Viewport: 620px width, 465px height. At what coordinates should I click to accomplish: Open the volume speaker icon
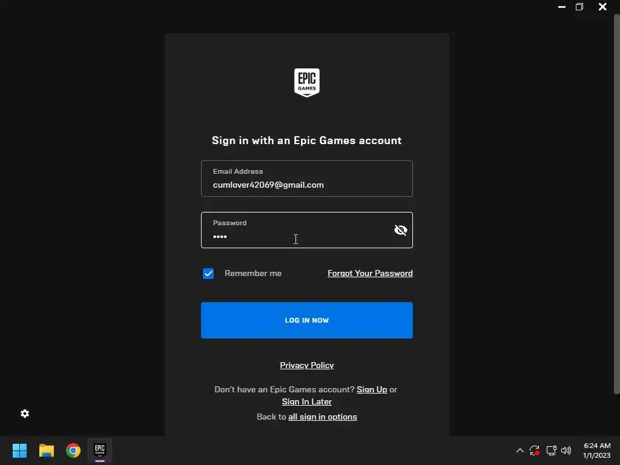coord(566,450)
